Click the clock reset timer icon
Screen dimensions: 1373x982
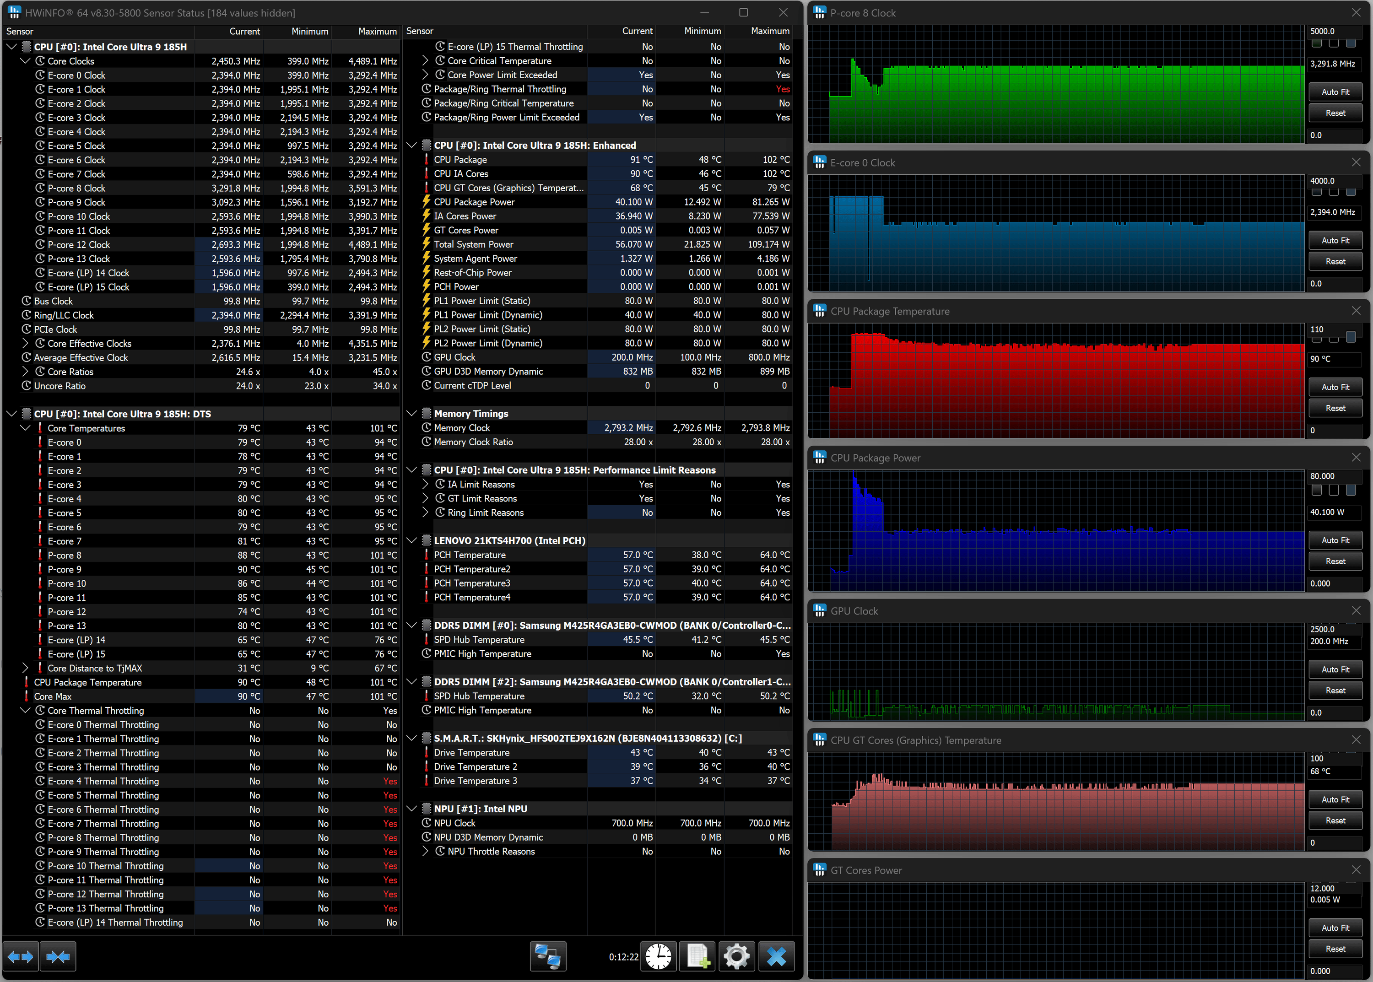click(x=658, y=956)
